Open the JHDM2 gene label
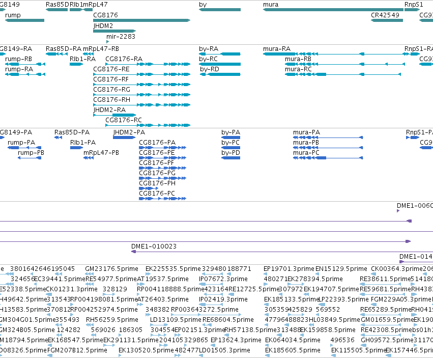Image resolution: width=433 pixels, height=358 pixels. pyautogui.click(x=103, y=26)
